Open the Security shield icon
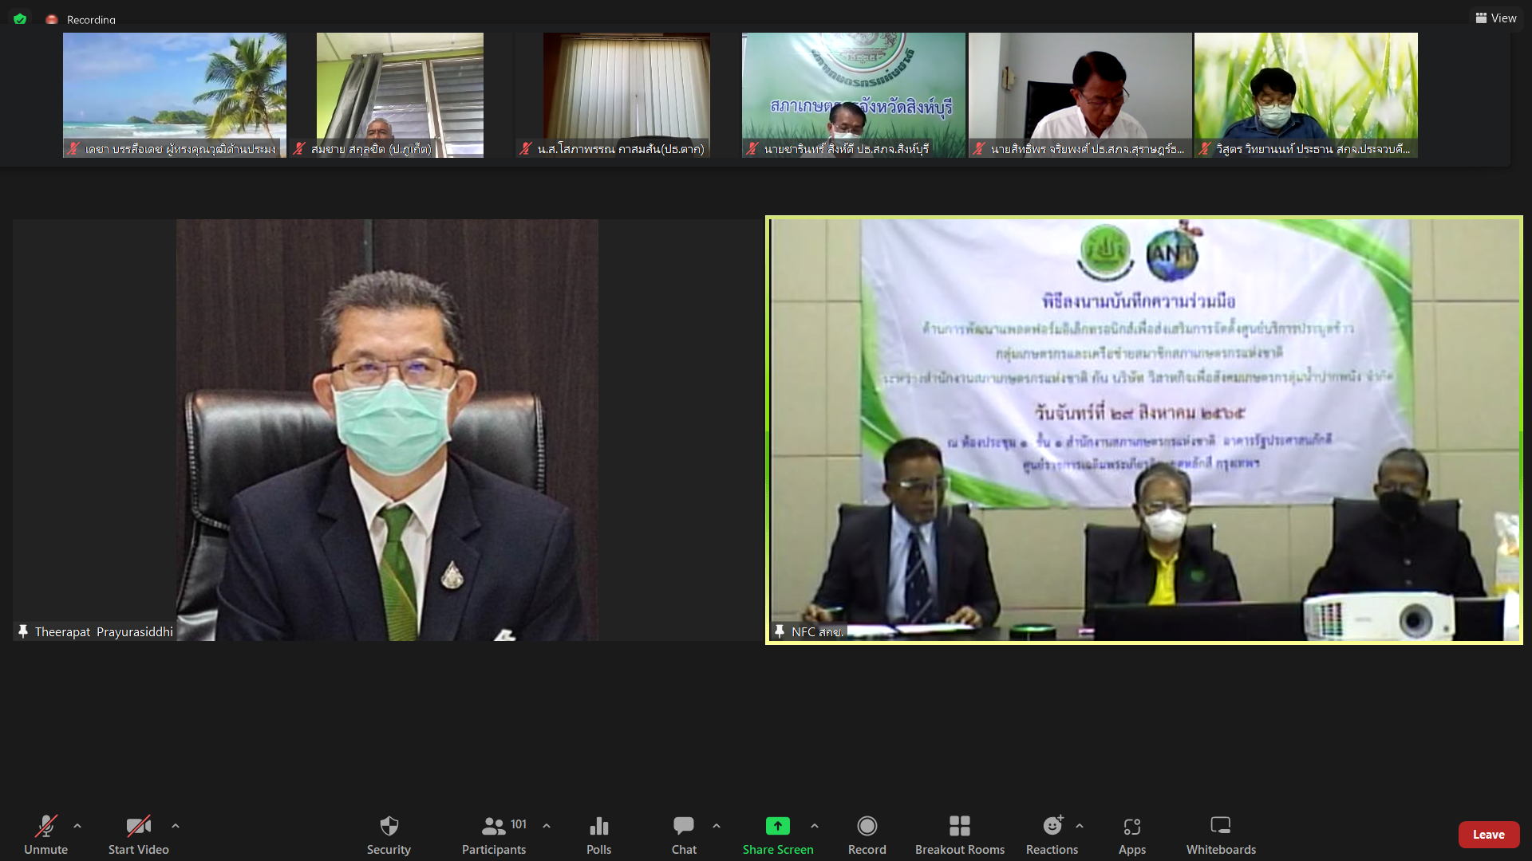 pos(389,826)
